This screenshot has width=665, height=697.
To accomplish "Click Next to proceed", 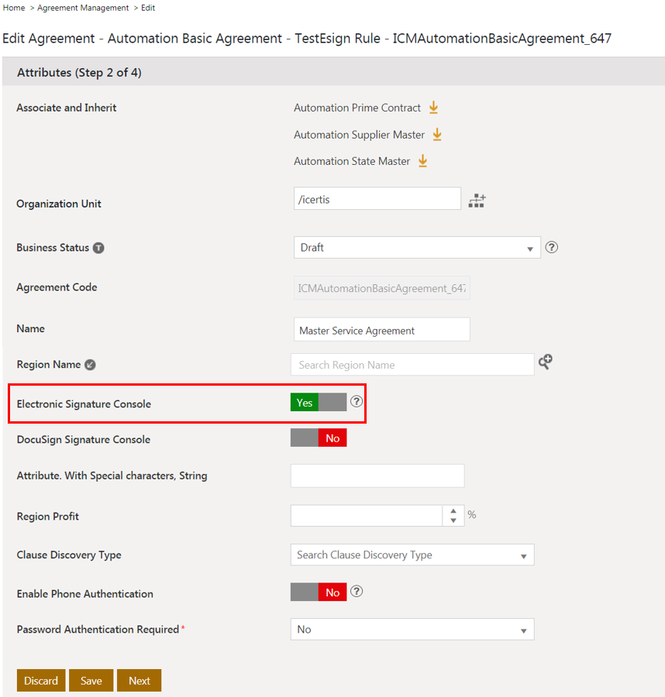I will [x=140, y=681].
